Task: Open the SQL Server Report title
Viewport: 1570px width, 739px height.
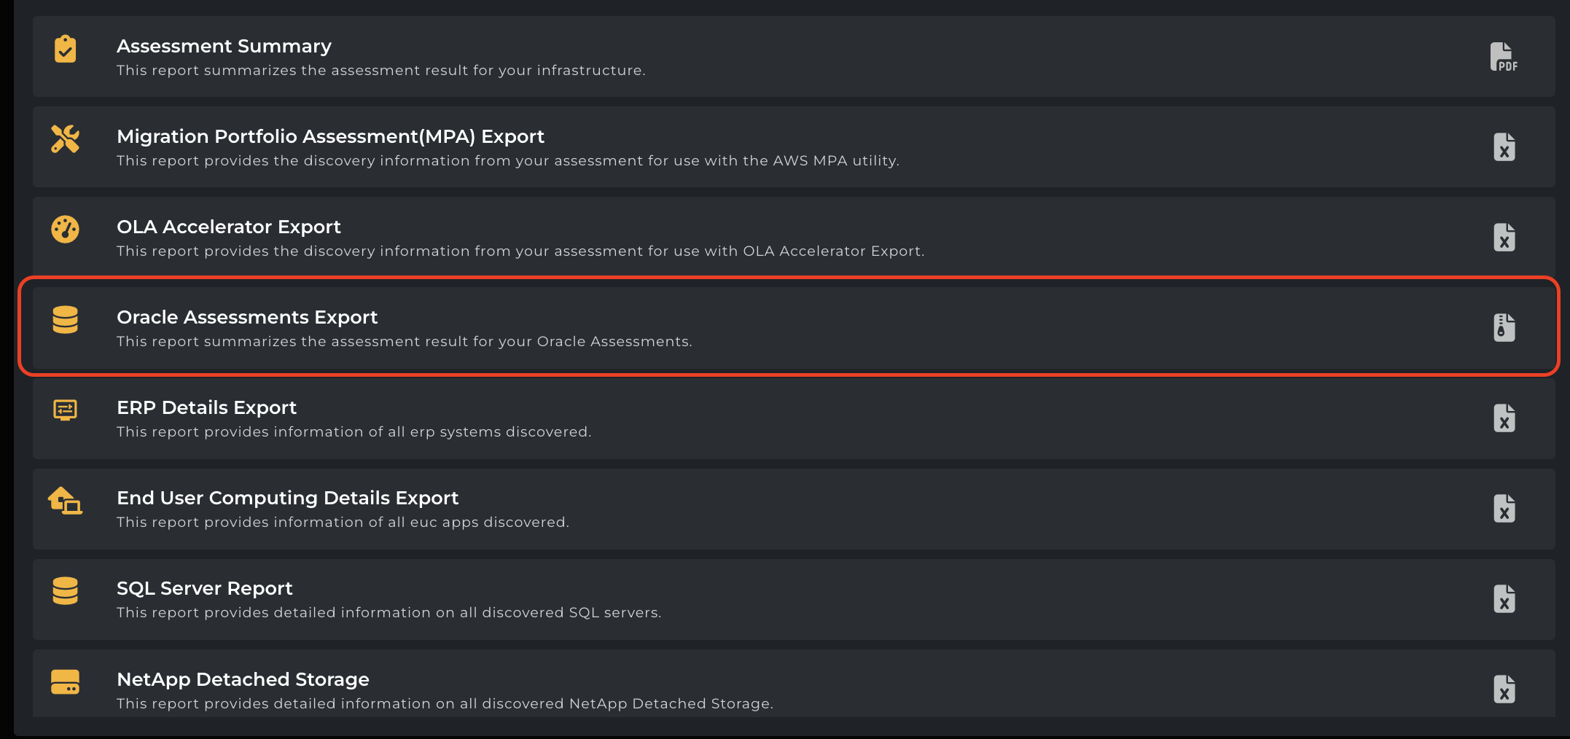Action: tap(204, 588)
